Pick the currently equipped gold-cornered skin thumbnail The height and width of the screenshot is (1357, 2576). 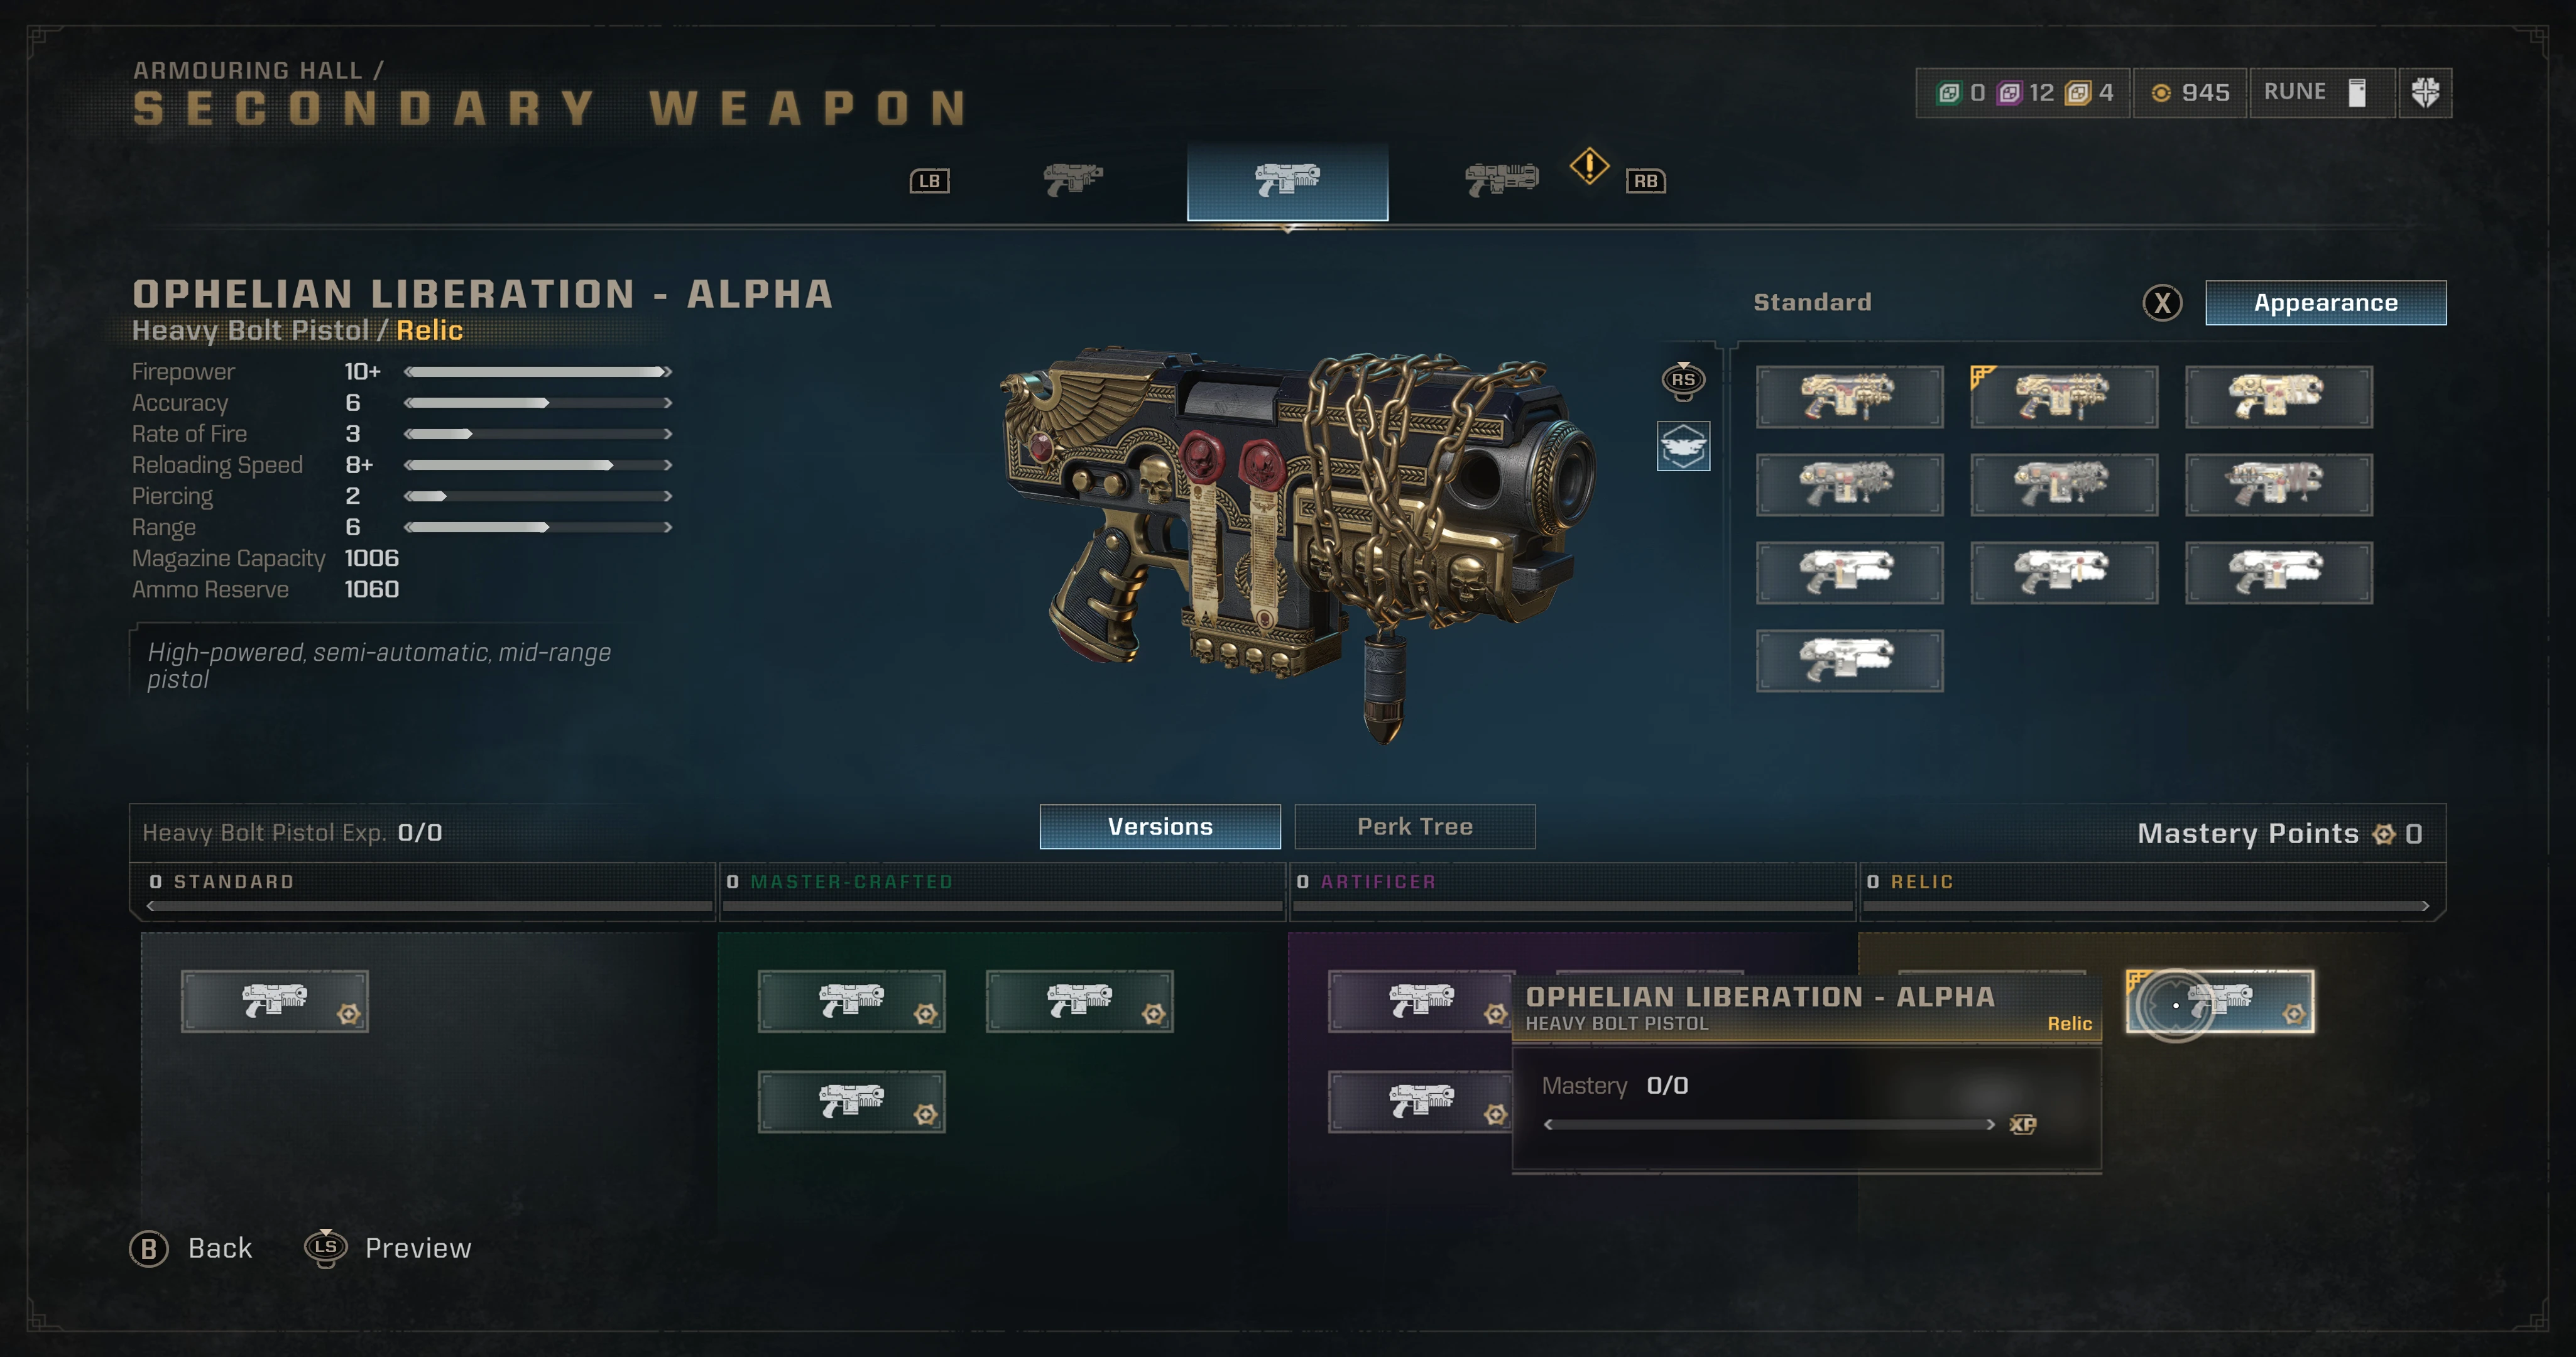2064,397
